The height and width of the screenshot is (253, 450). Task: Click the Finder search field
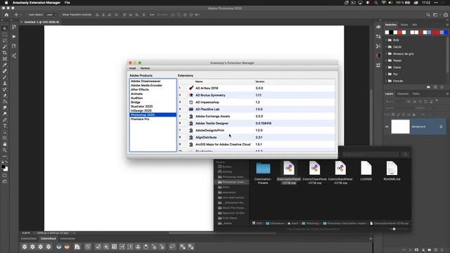[371, 155]
